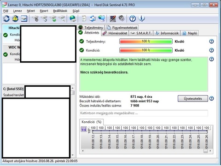Click the Teljesítmény 100 % progress bar
221x166 pixels.
146,41
